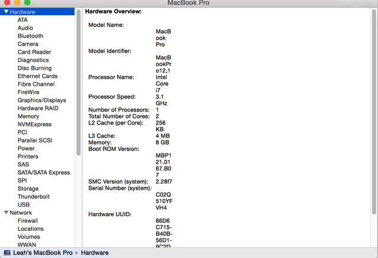Open Diagnostics in the sidebar
This screenshot has height=258, width=378.
(x=33, y=60)
